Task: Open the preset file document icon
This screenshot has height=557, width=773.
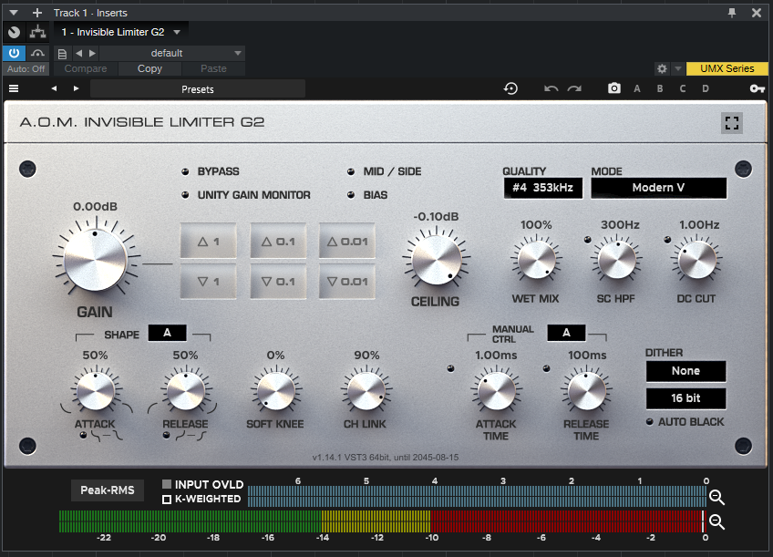Action: click(x=62, y=53)
